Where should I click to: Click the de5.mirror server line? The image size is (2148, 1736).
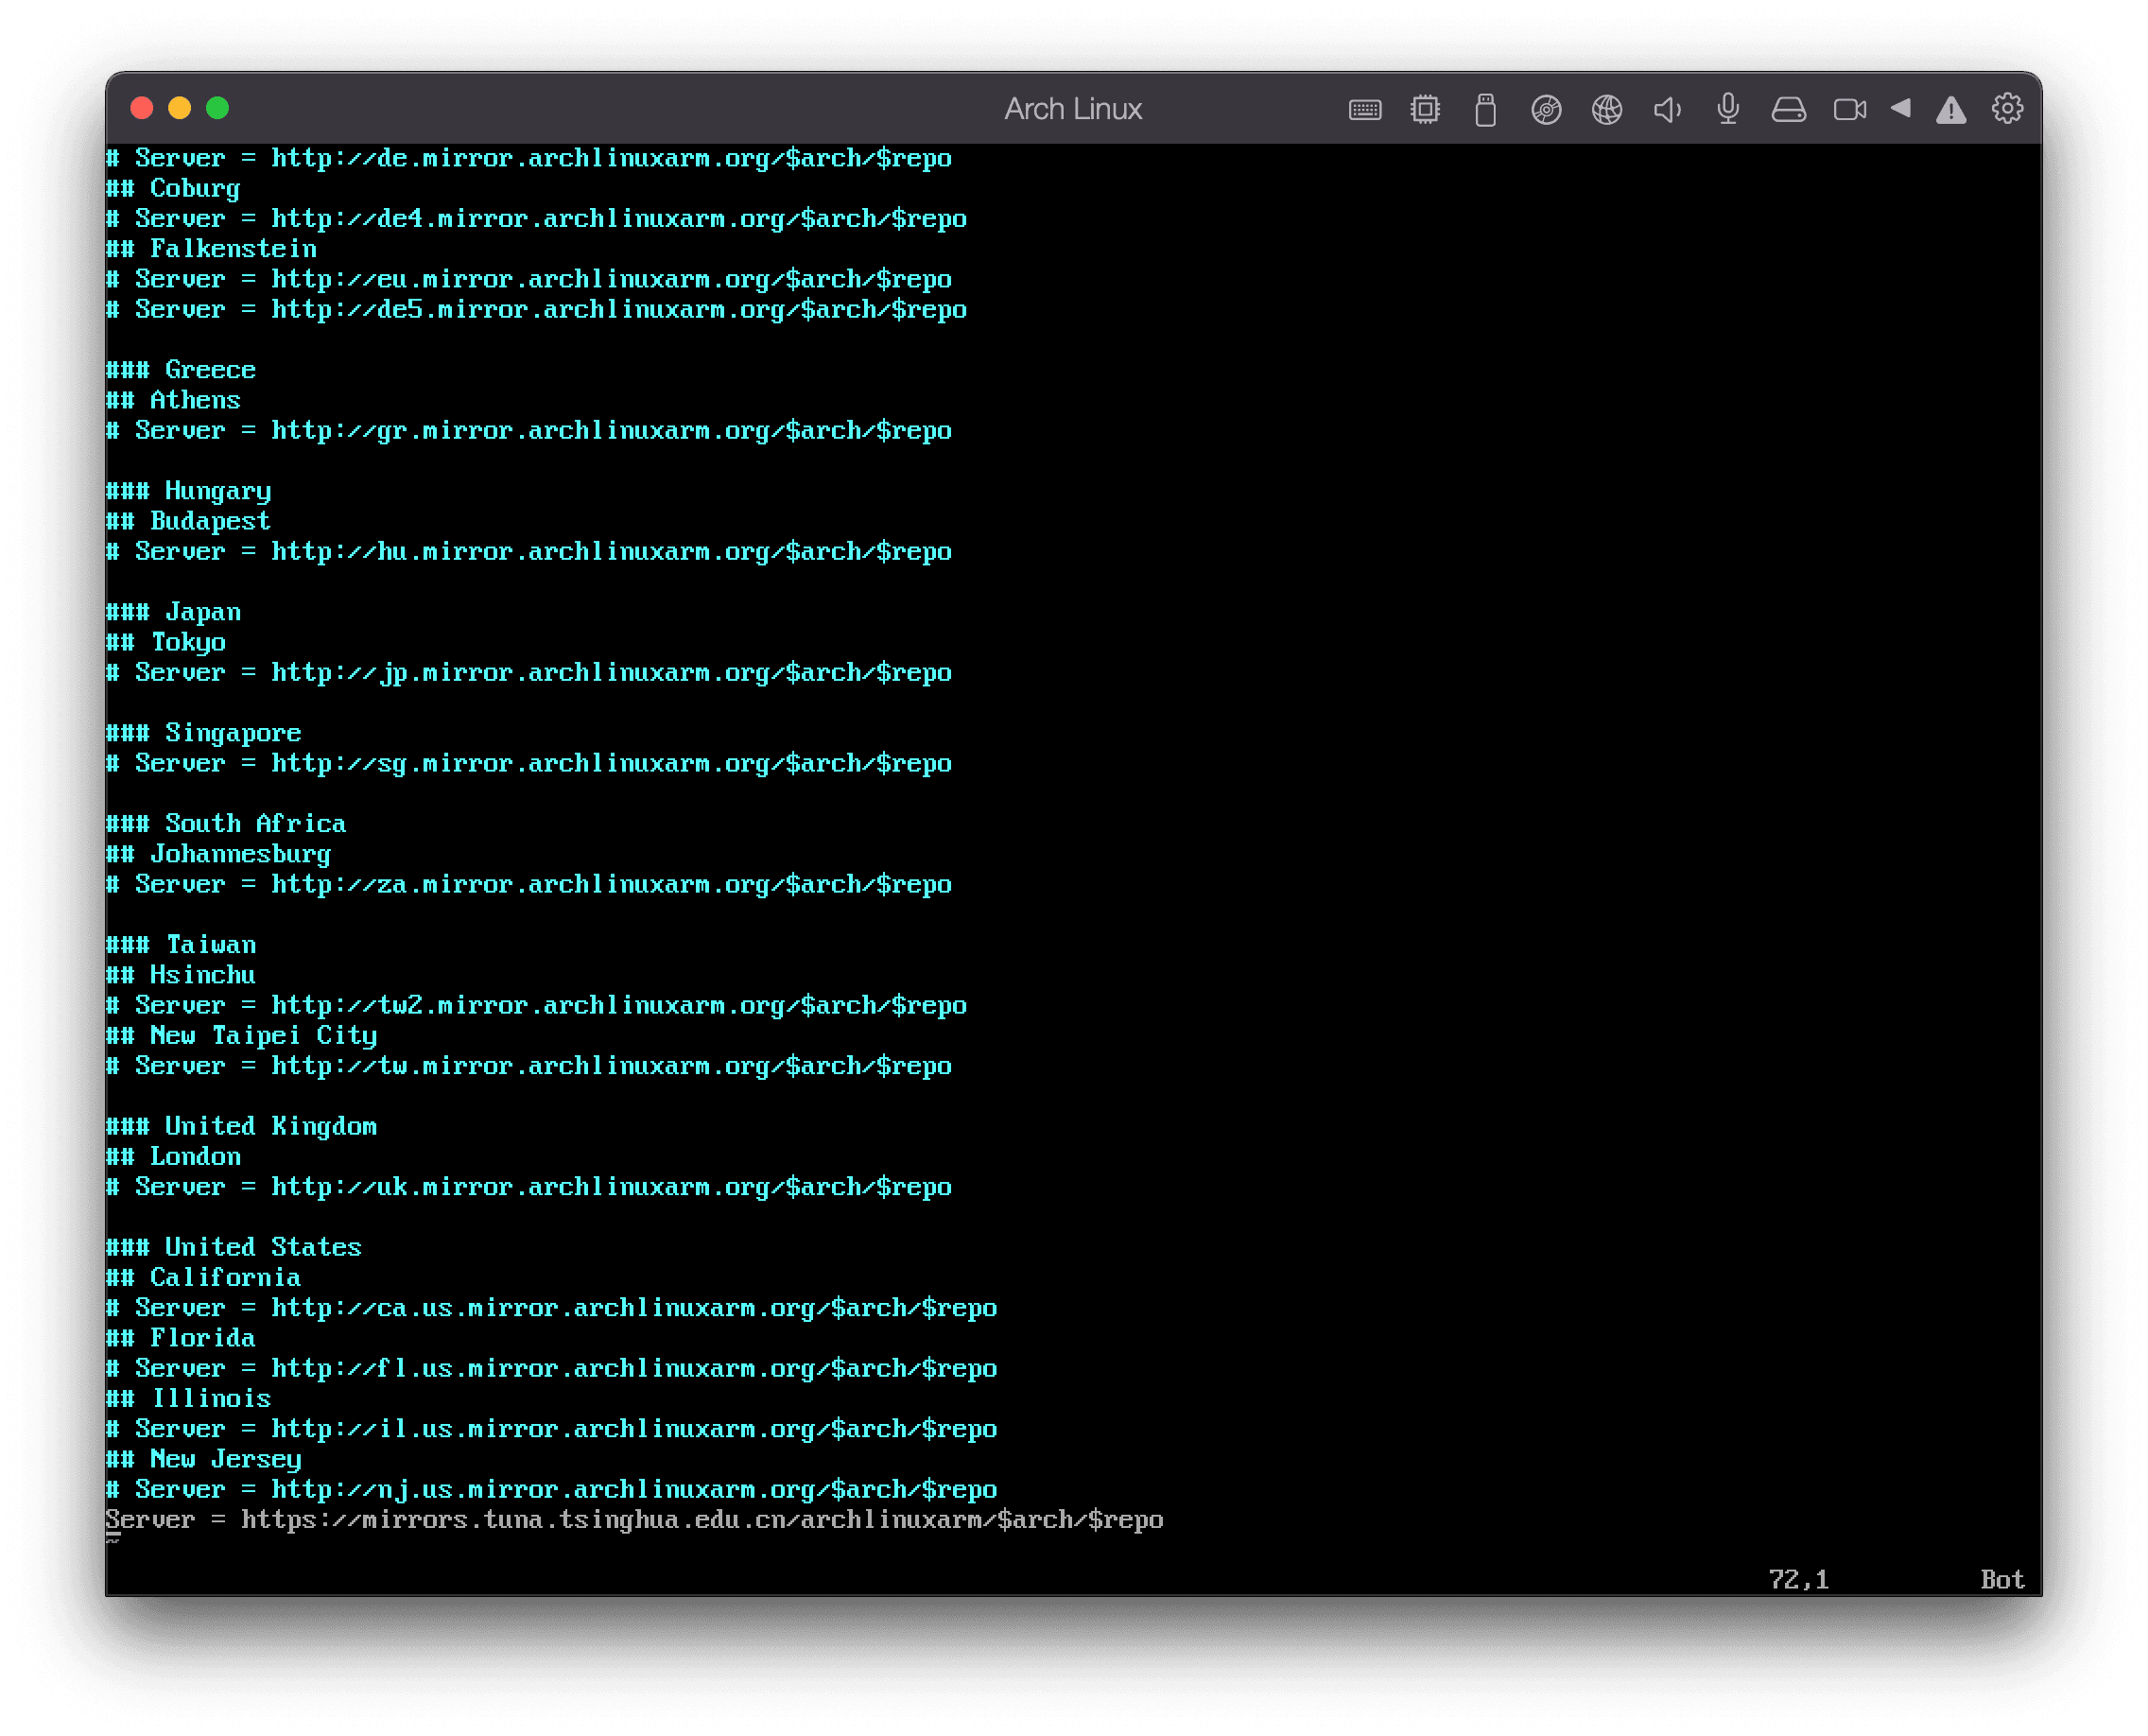(x=537, y=310)
